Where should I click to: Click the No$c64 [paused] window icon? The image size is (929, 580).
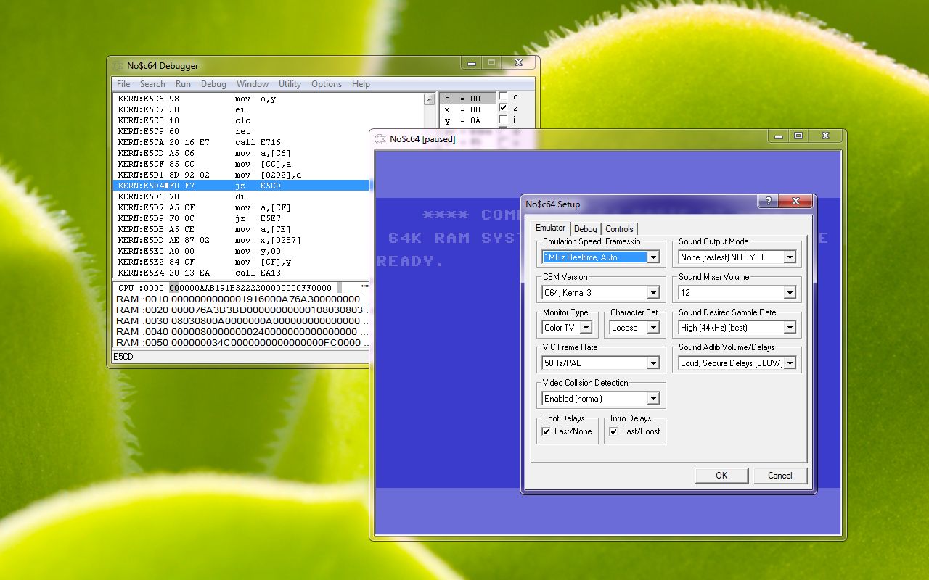tap(381, 138)
